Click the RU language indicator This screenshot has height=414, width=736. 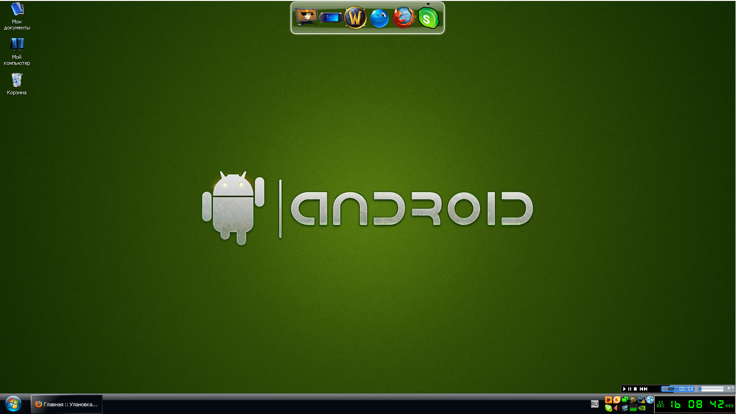(x=595, y=404)
